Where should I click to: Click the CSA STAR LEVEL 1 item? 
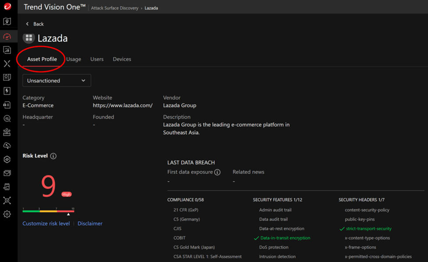208,257
